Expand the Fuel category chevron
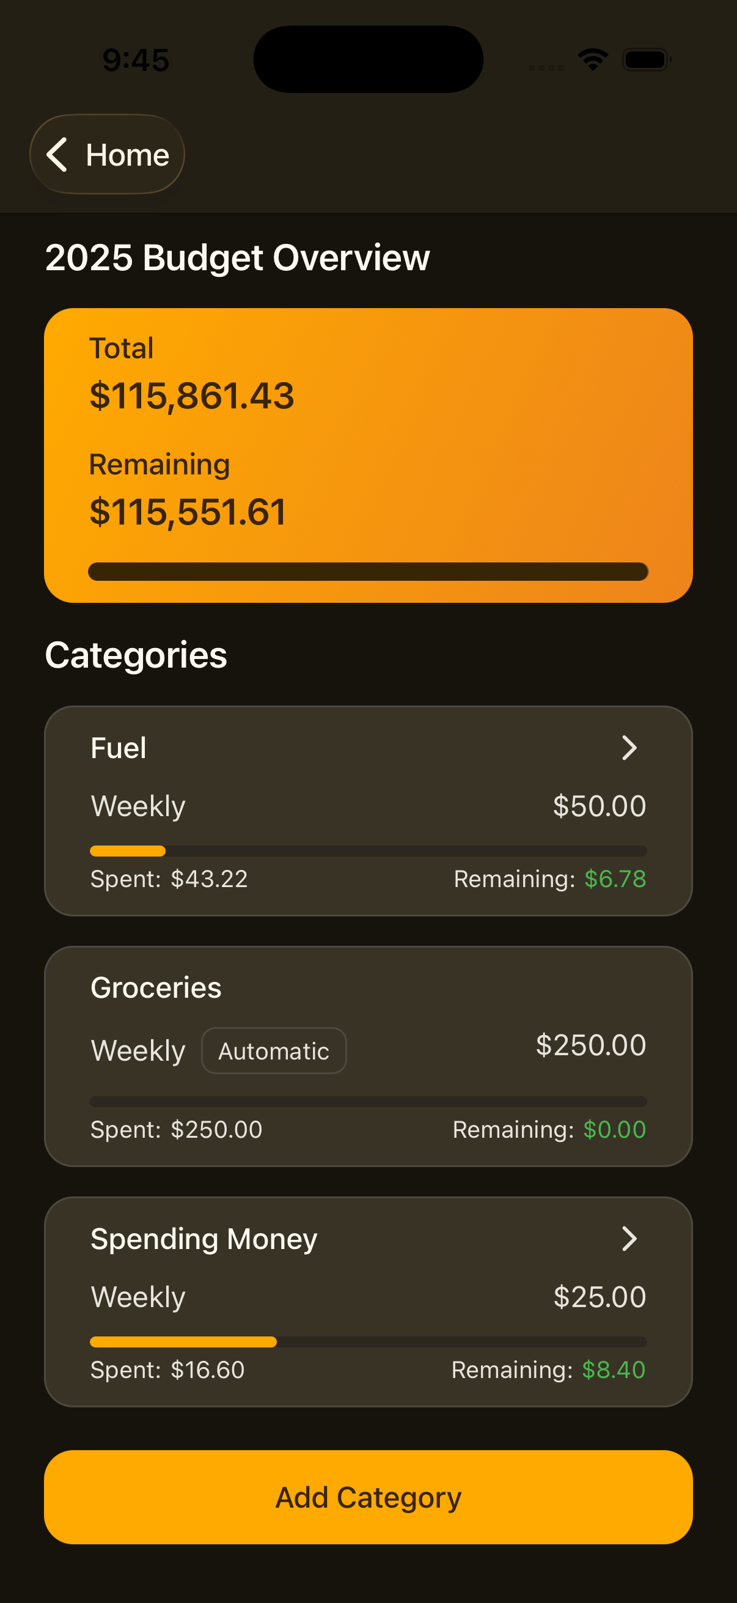 click(x=629, y=748)
